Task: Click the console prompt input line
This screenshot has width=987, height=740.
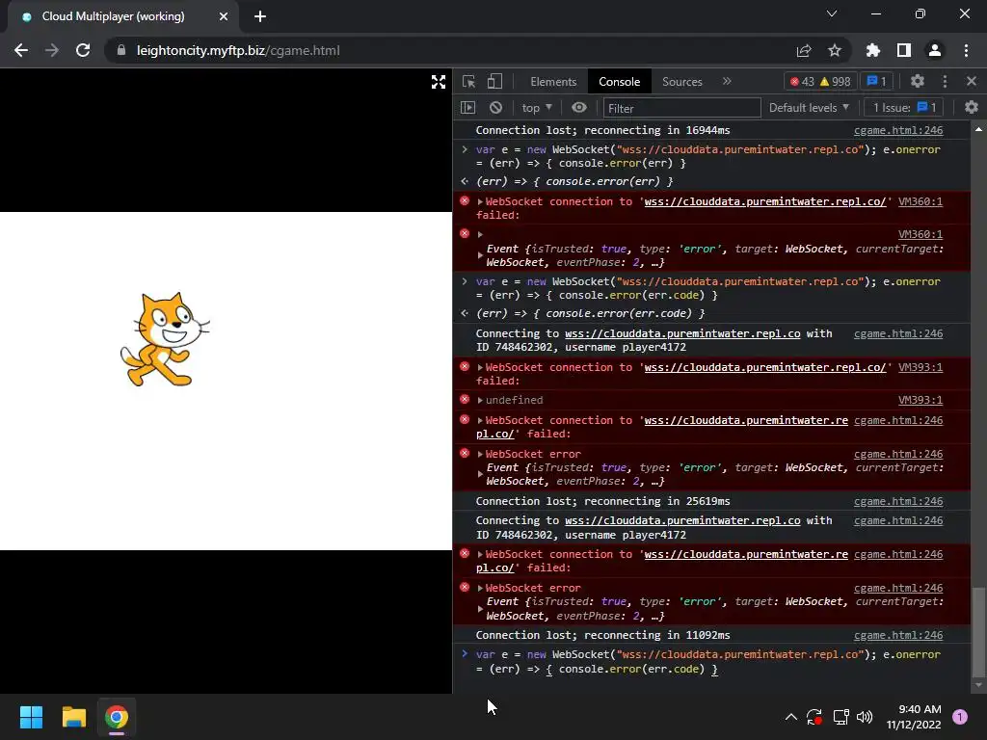Action: coord(707,661)
